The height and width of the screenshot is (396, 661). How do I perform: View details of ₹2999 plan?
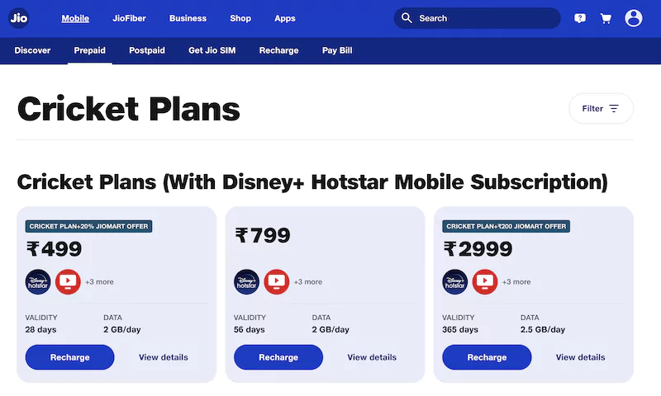581,357
